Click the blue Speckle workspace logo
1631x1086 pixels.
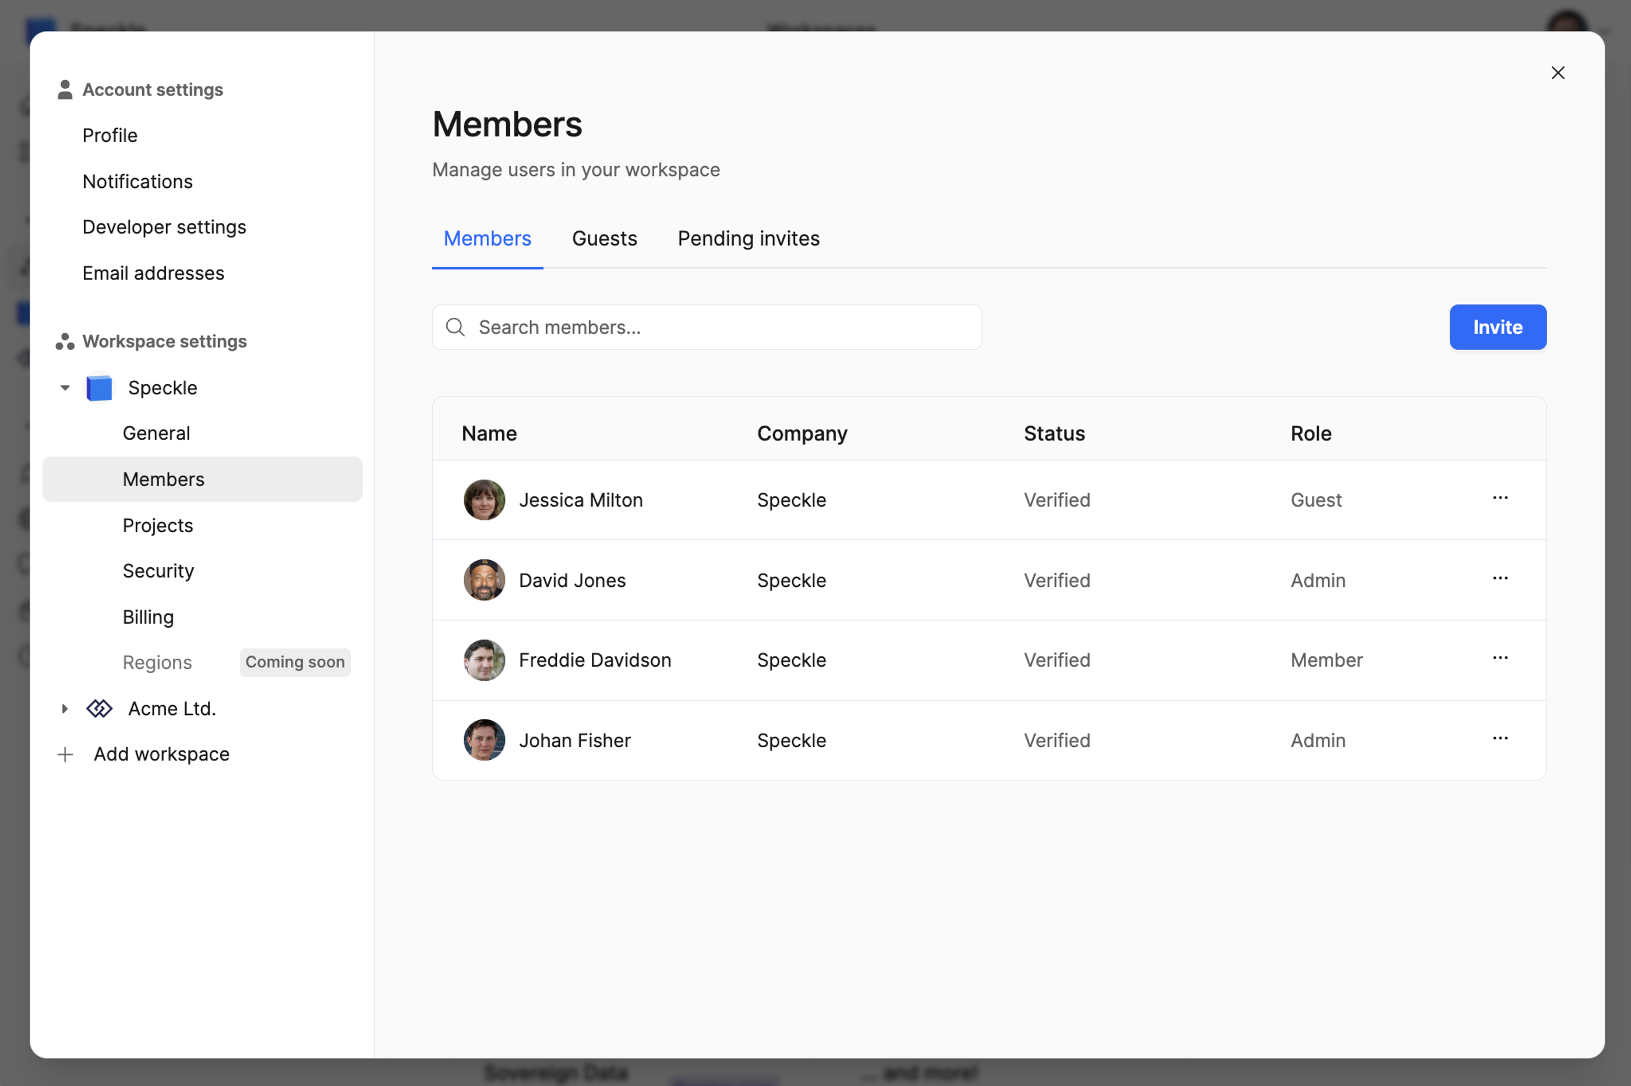[99, 388]
